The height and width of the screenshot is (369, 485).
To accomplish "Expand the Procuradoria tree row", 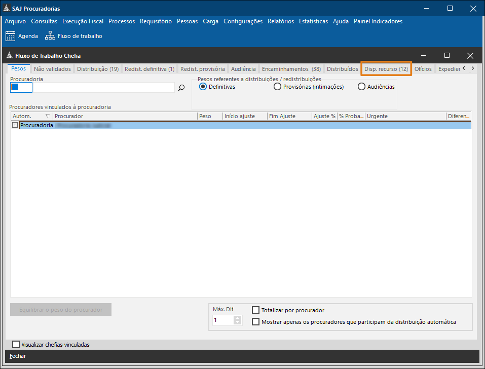I will (x=15, y=125).
